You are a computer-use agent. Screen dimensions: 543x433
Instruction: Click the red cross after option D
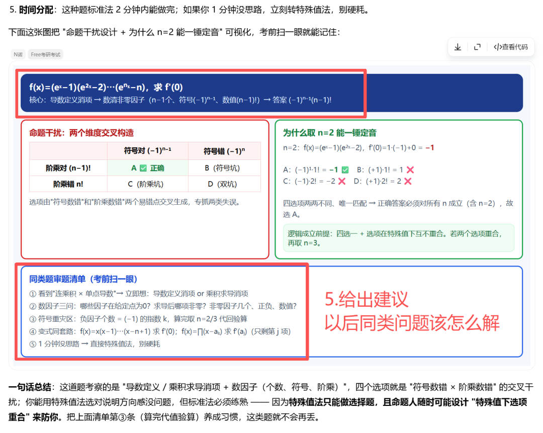408,181
